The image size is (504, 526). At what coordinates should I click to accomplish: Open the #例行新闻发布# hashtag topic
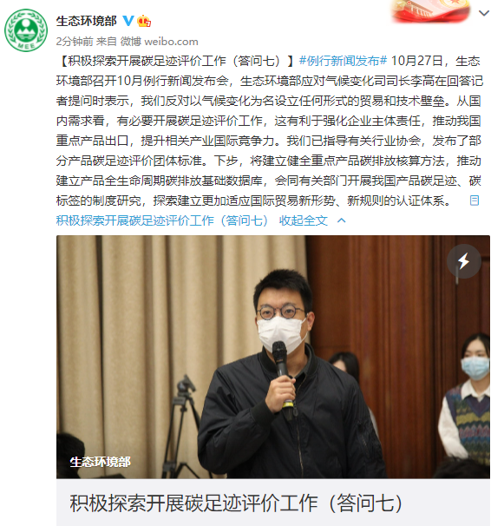(343, 61)
